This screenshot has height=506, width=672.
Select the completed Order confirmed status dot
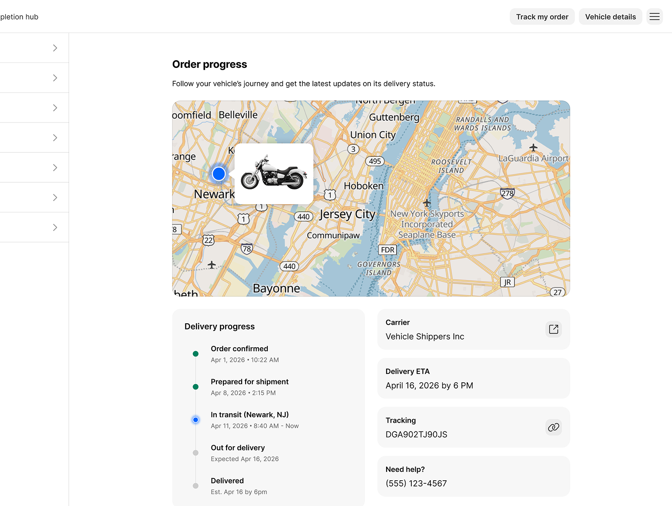(x=195, y=354)
